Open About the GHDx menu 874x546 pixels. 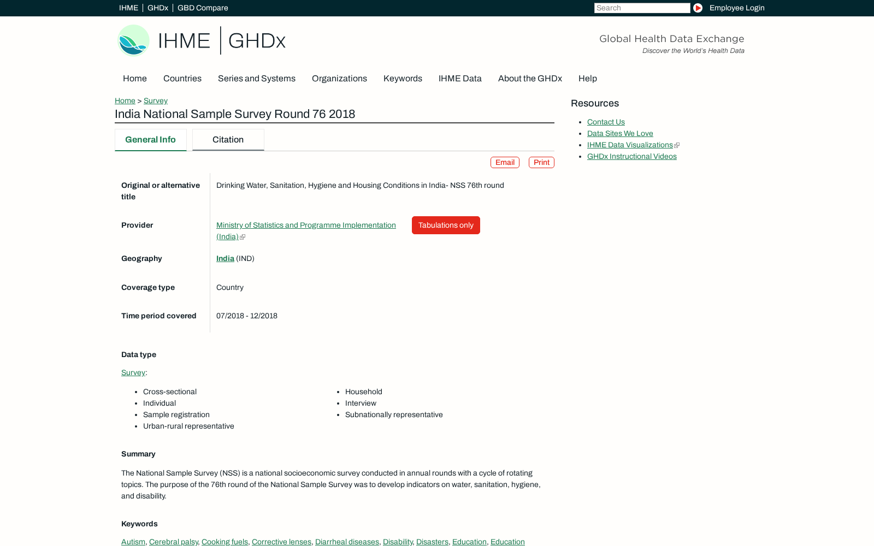(x=530, y=79)
